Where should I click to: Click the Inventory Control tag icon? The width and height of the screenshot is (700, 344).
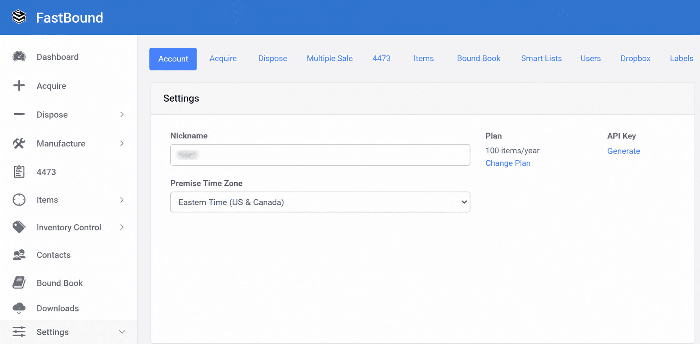pyautogui.click(x=19, y=227)
